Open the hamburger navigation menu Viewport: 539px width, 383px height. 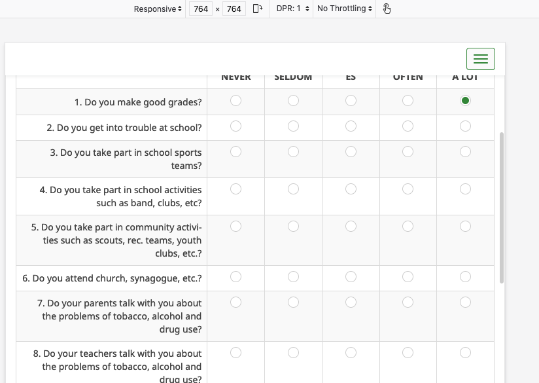pos(480,59)
